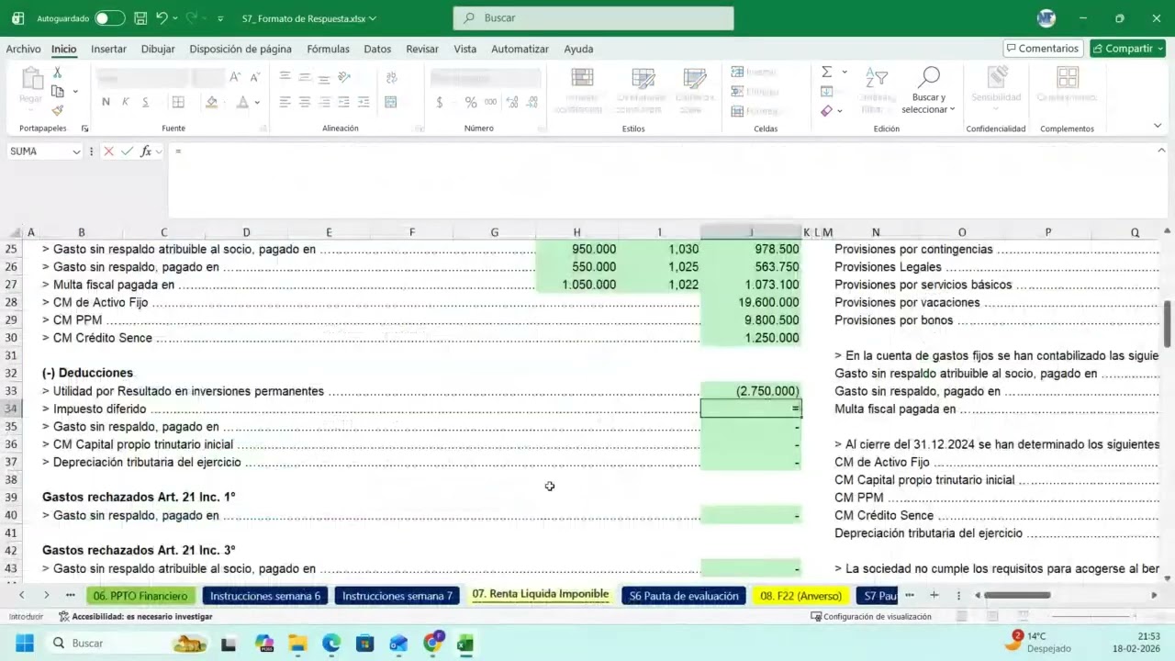The height and width of the screenshot is (661, 1175).
Task: Open the 08. F22 (Anverso) sheet tab
Action: pos(800,596)
